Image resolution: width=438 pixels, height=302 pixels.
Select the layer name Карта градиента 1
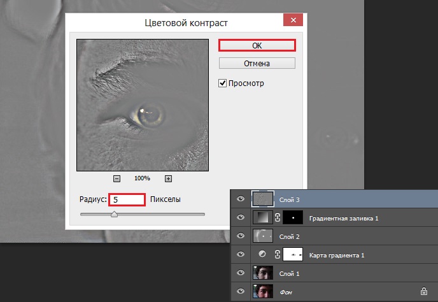tap(337, 255)
